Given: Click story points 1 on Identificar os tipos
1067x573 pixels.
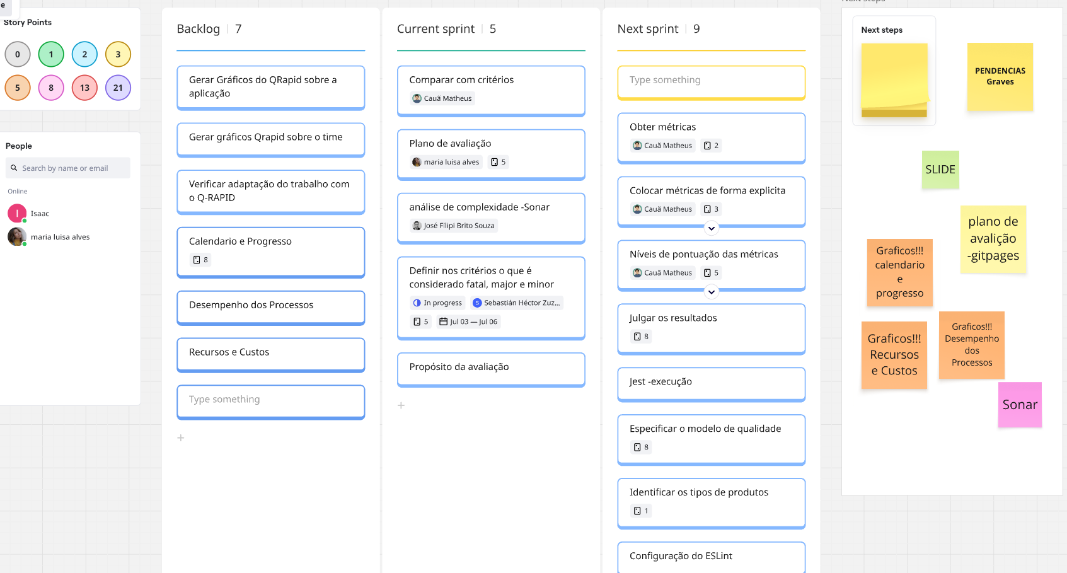Looking at the screenshot, I should point(641,511).
